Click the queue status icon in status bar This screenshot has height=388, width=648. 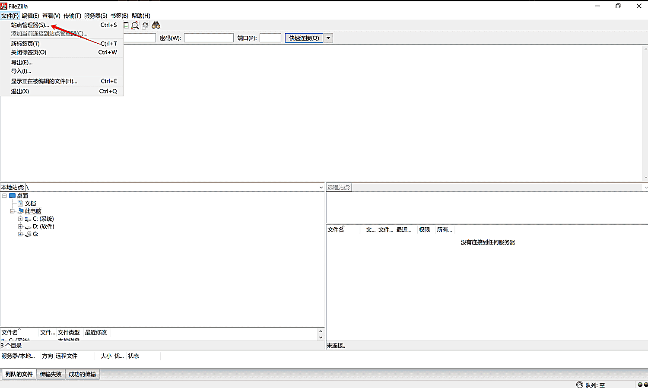[x=580, y=385]
